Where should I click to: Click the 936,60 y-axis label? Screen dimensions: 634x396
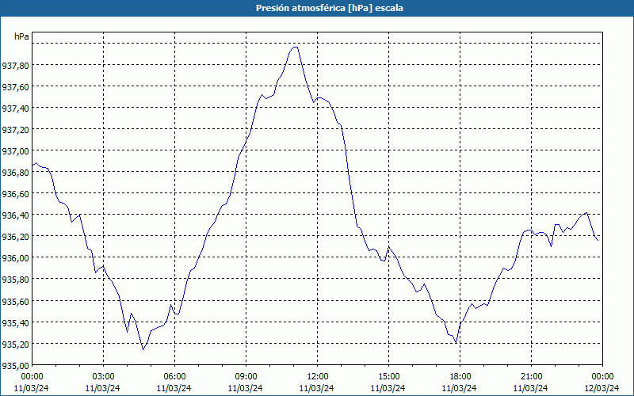(15, 193)
